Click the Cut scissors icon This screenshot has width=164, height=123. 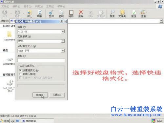[51, 12]
